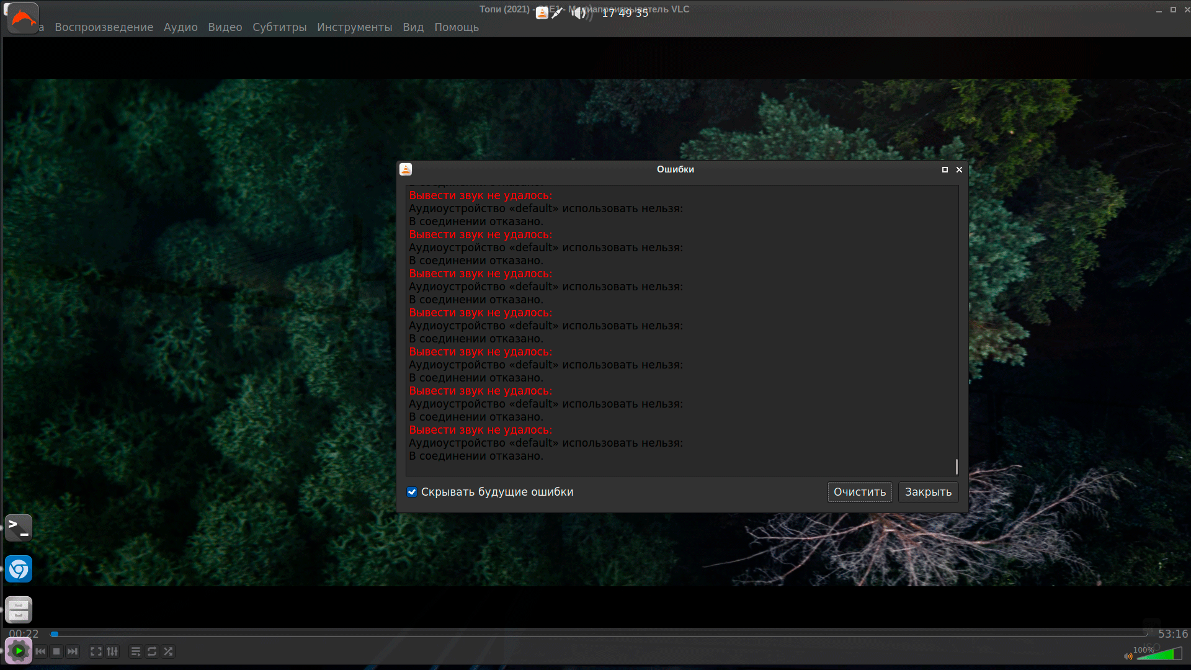Image resolution: width=1191 pixels, height=670 pixels.
Task: Stop playback with the stop button
Action: (56, 651)
